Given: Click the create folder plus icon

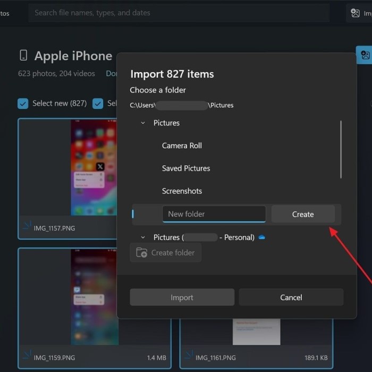Looking at the screenshot, I should pyautogui.click(x=142, y=252).
